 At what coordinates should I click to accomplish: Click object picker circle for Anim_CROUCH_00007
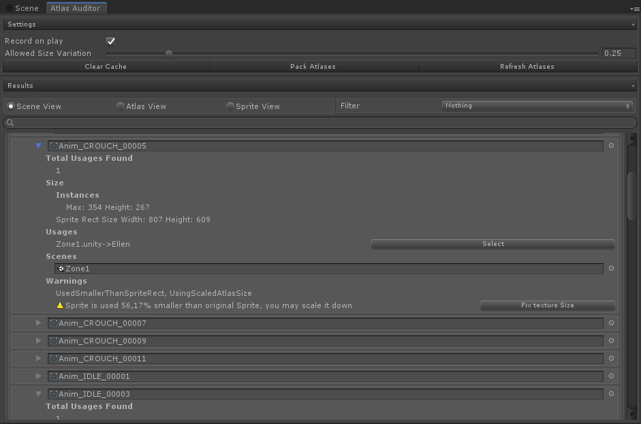point(611,323)
